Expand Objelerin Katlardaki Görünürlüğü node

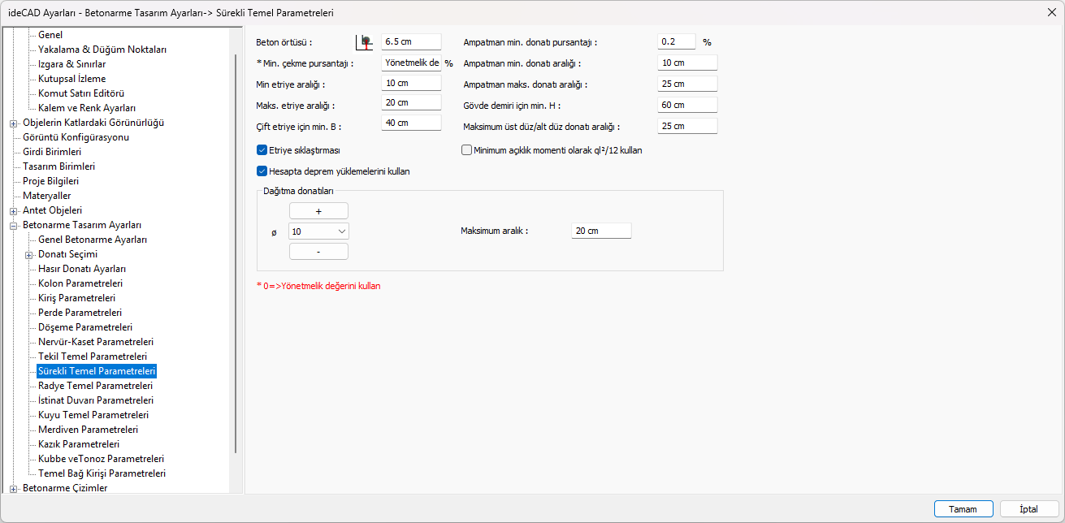(x=13, y=123)
